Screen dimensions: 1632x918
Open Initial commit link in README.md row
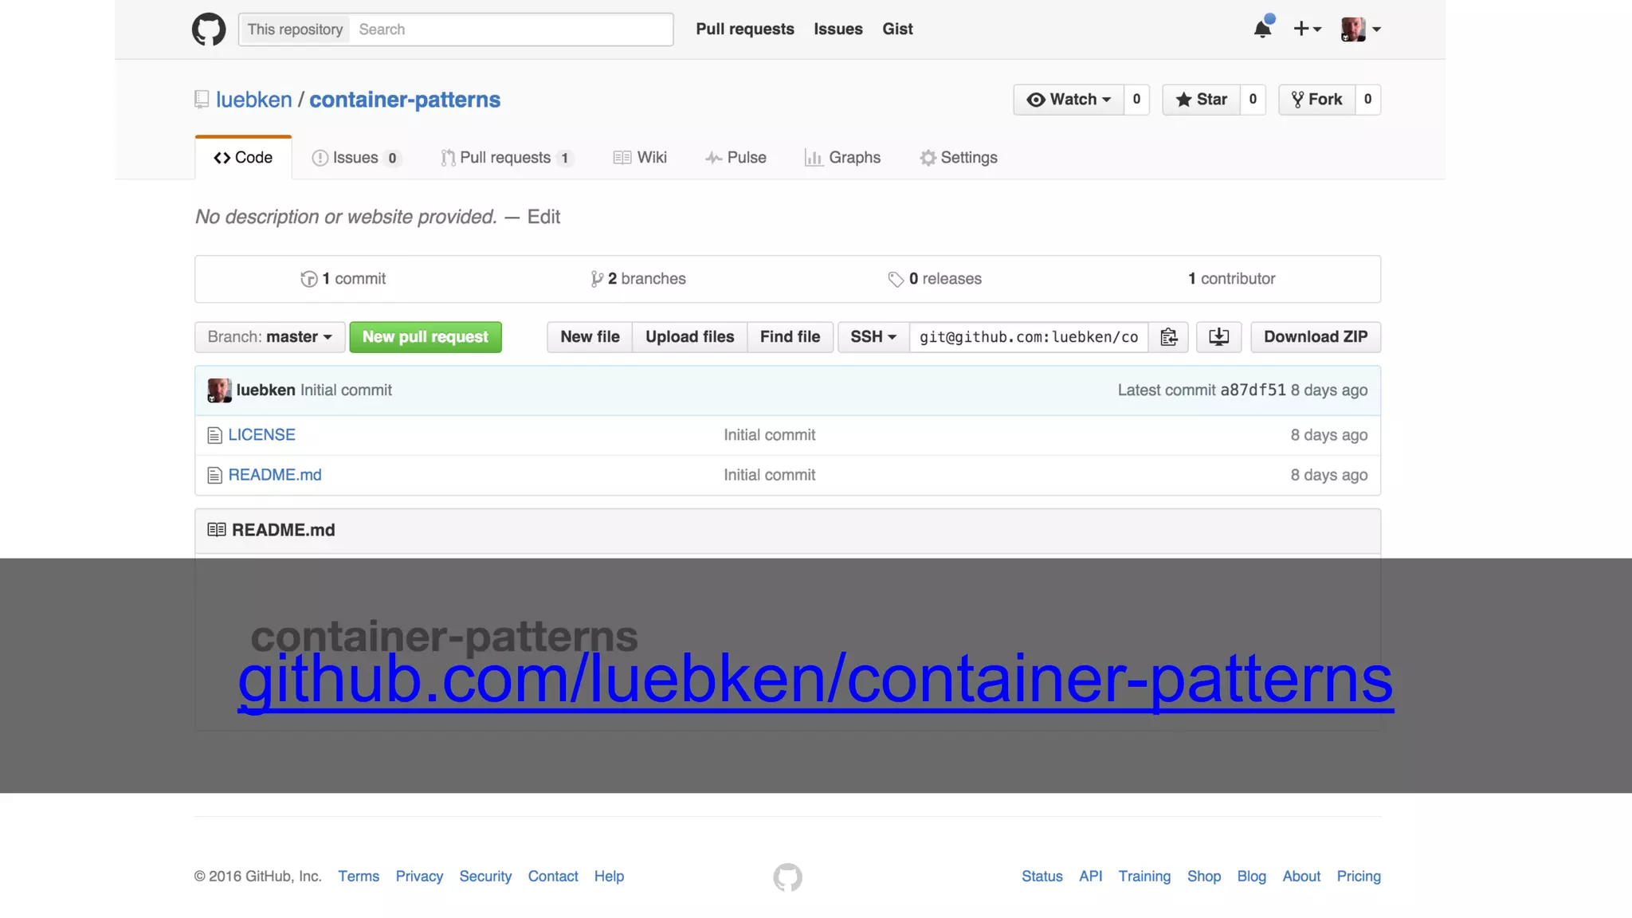tap(769, 475)
